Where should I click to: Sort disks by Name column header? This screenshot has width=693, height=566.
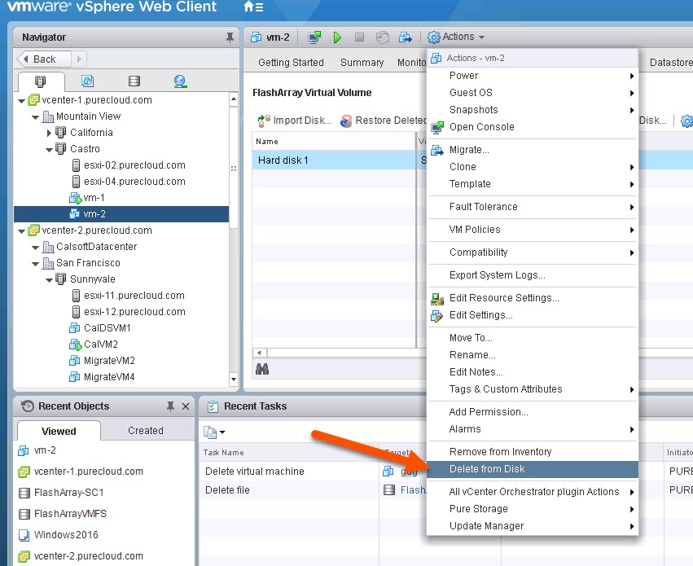point(334,142)
